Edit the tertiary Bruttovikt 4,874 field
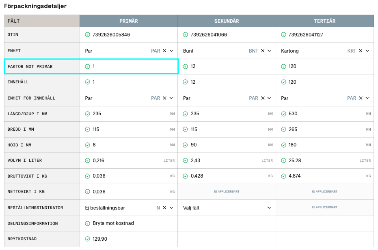Screen dimensions: 378x250 [321, 176]
